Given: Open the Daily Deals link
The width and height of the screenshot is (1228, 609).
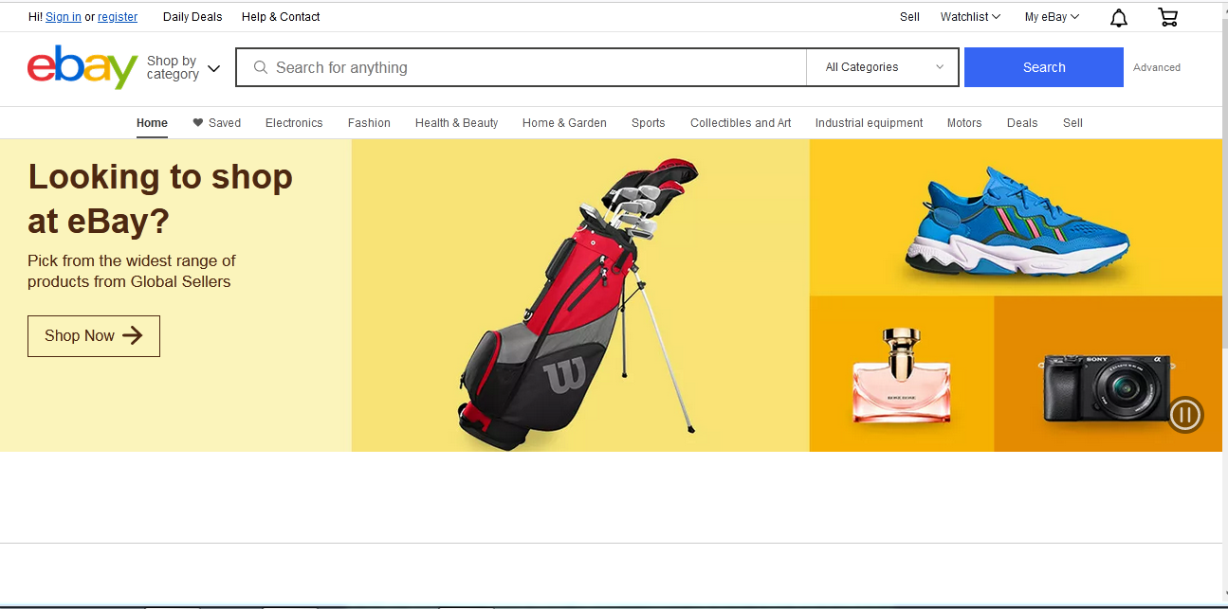Looking at the screenshot, I should pos(192,17).
